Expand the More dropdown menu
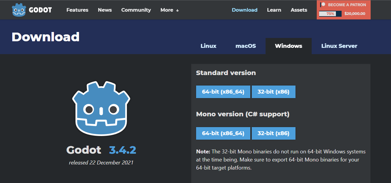Screen dimensions: 391x183 click(169, 10)
